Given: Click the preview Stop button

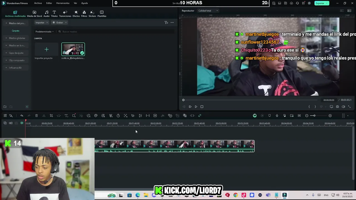Looking at the screenshot, I should pyautogui.click(x=202, y=107).
